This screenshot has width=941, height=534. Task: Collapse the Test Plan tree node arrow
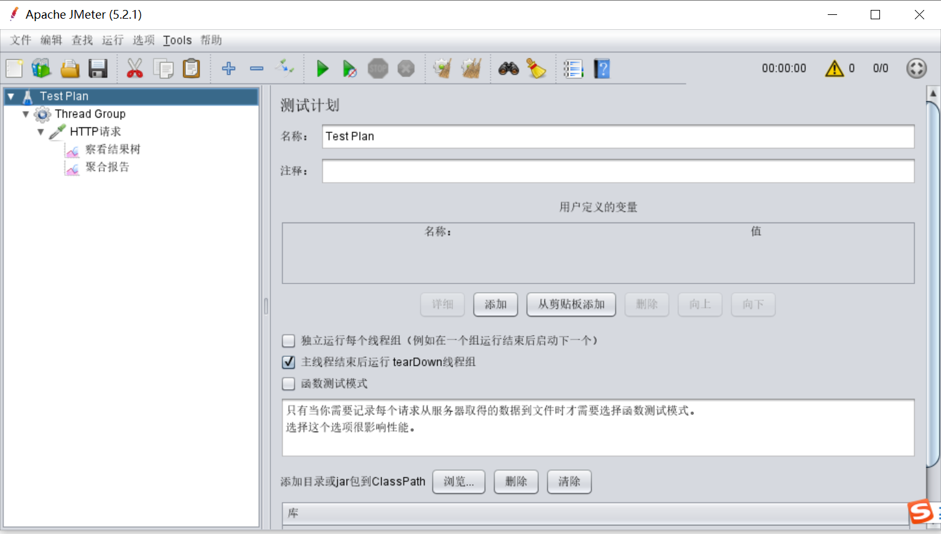point(11,96)
